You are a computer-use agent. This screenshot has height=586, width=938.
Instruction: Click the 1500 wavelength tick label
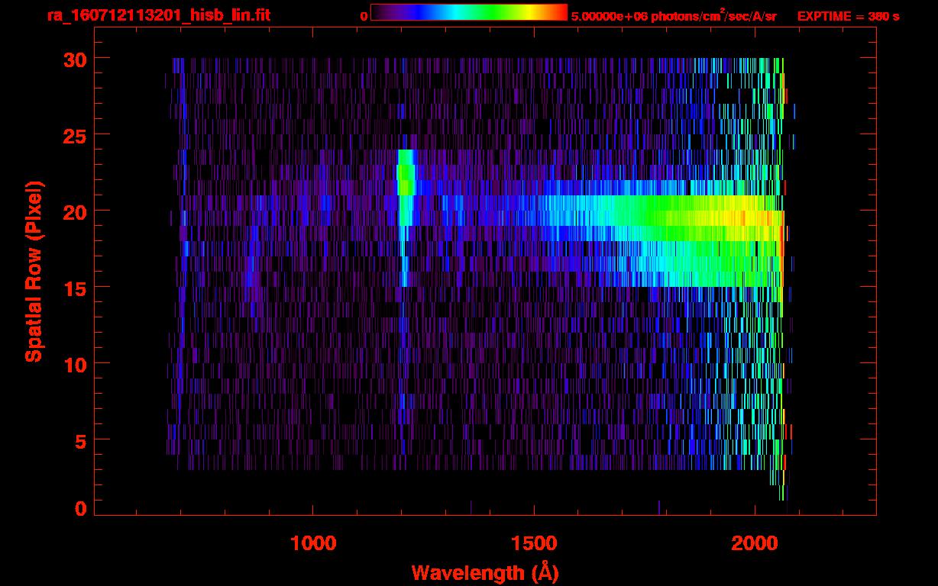click(534, 543)
